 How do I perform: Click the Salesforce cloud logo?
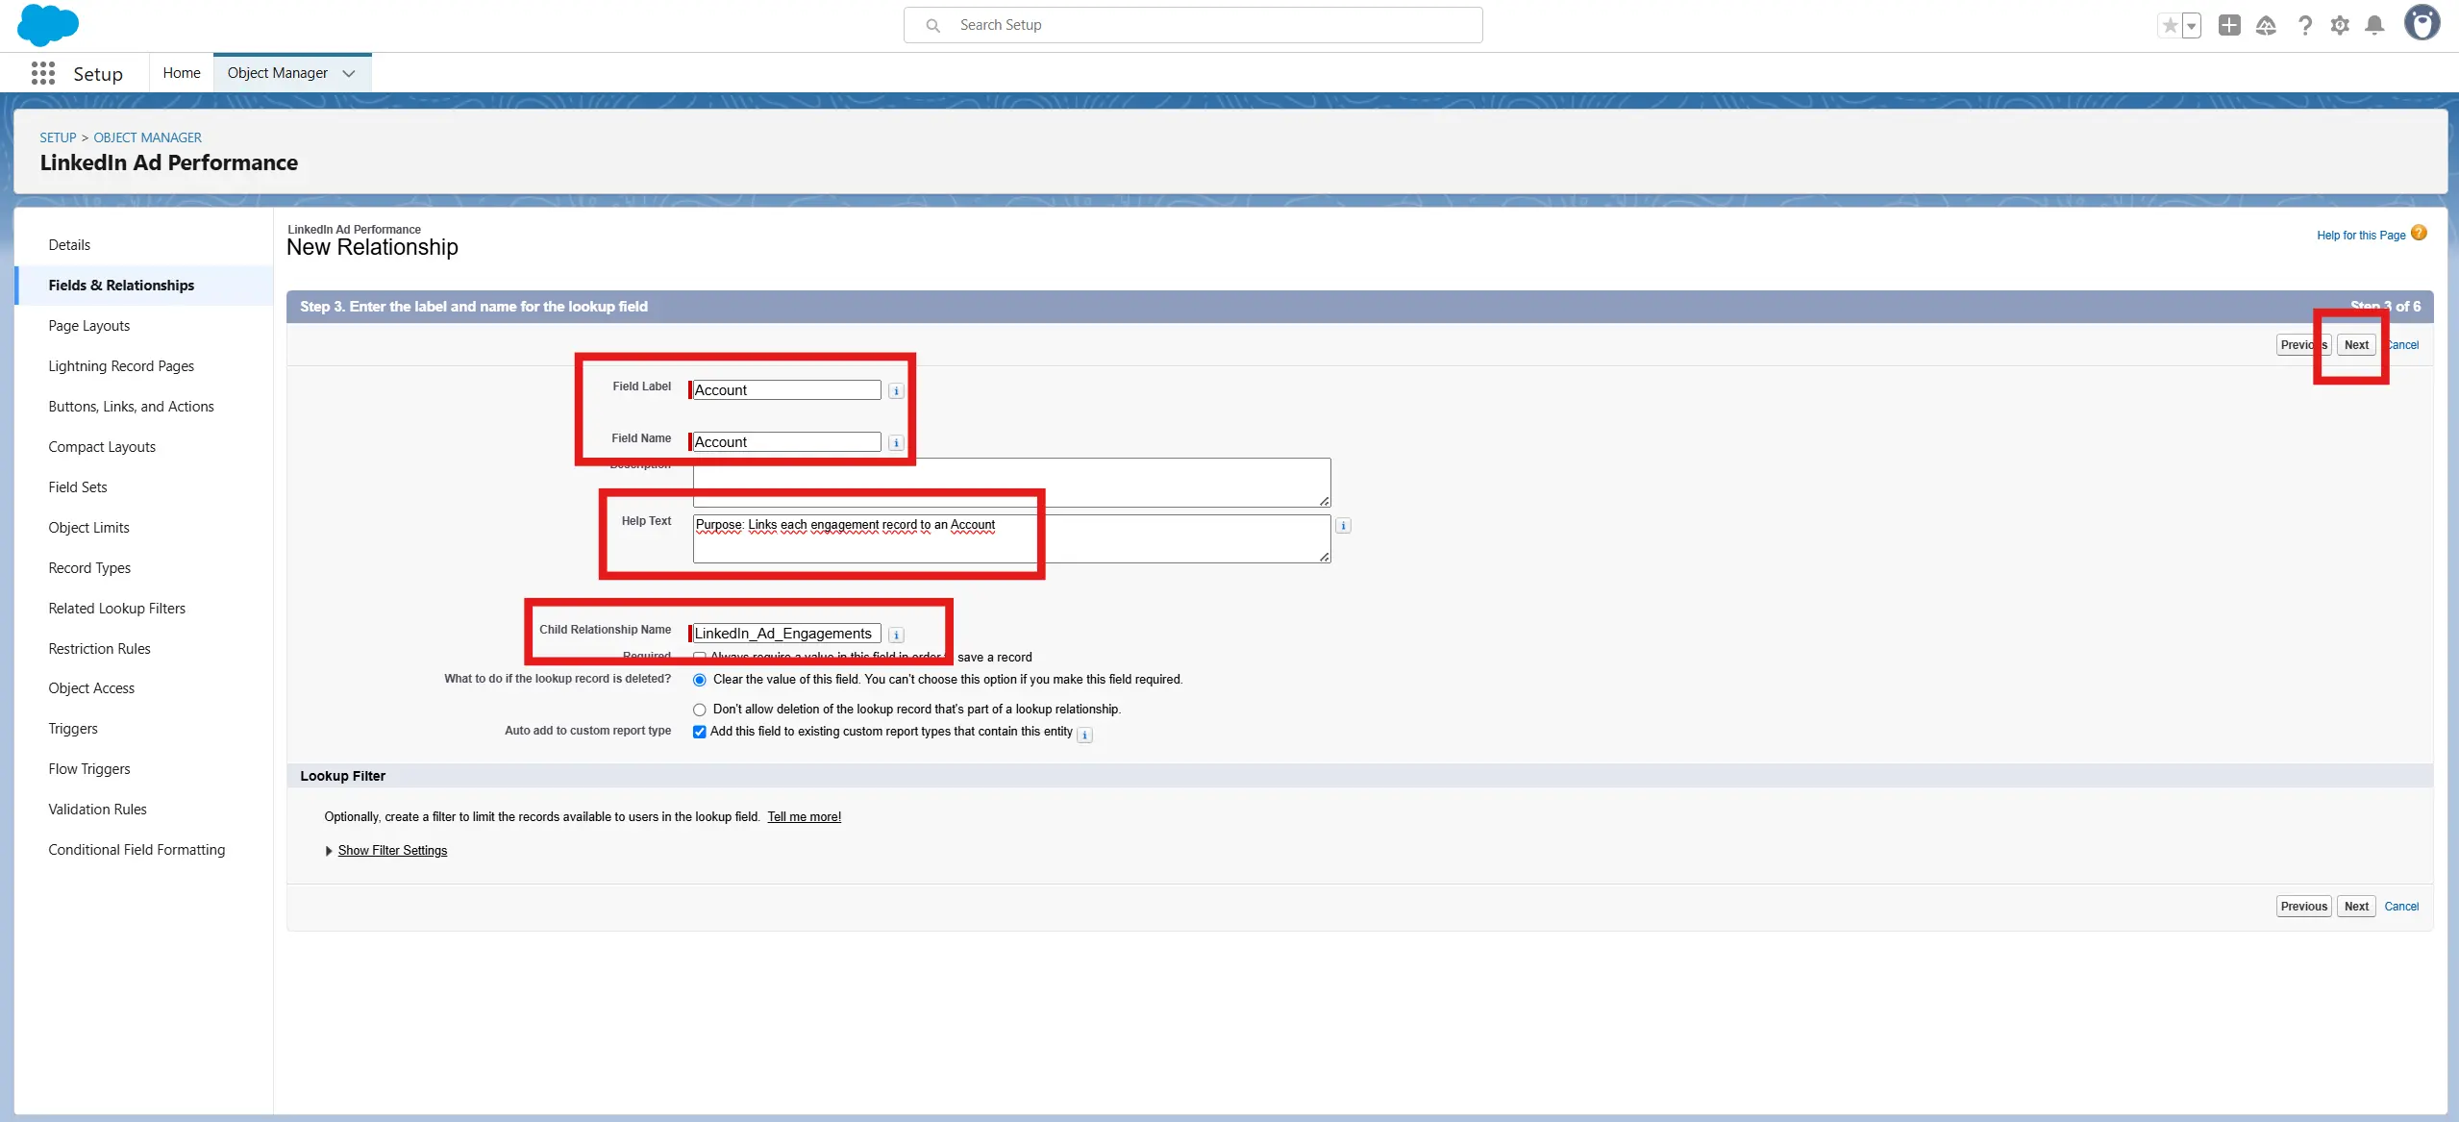[x=47, y=25]
